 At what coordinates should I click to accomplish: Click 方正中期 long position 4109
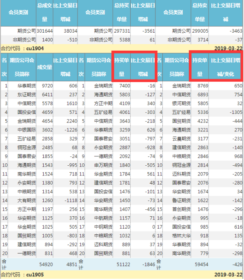tap(125, 103)
